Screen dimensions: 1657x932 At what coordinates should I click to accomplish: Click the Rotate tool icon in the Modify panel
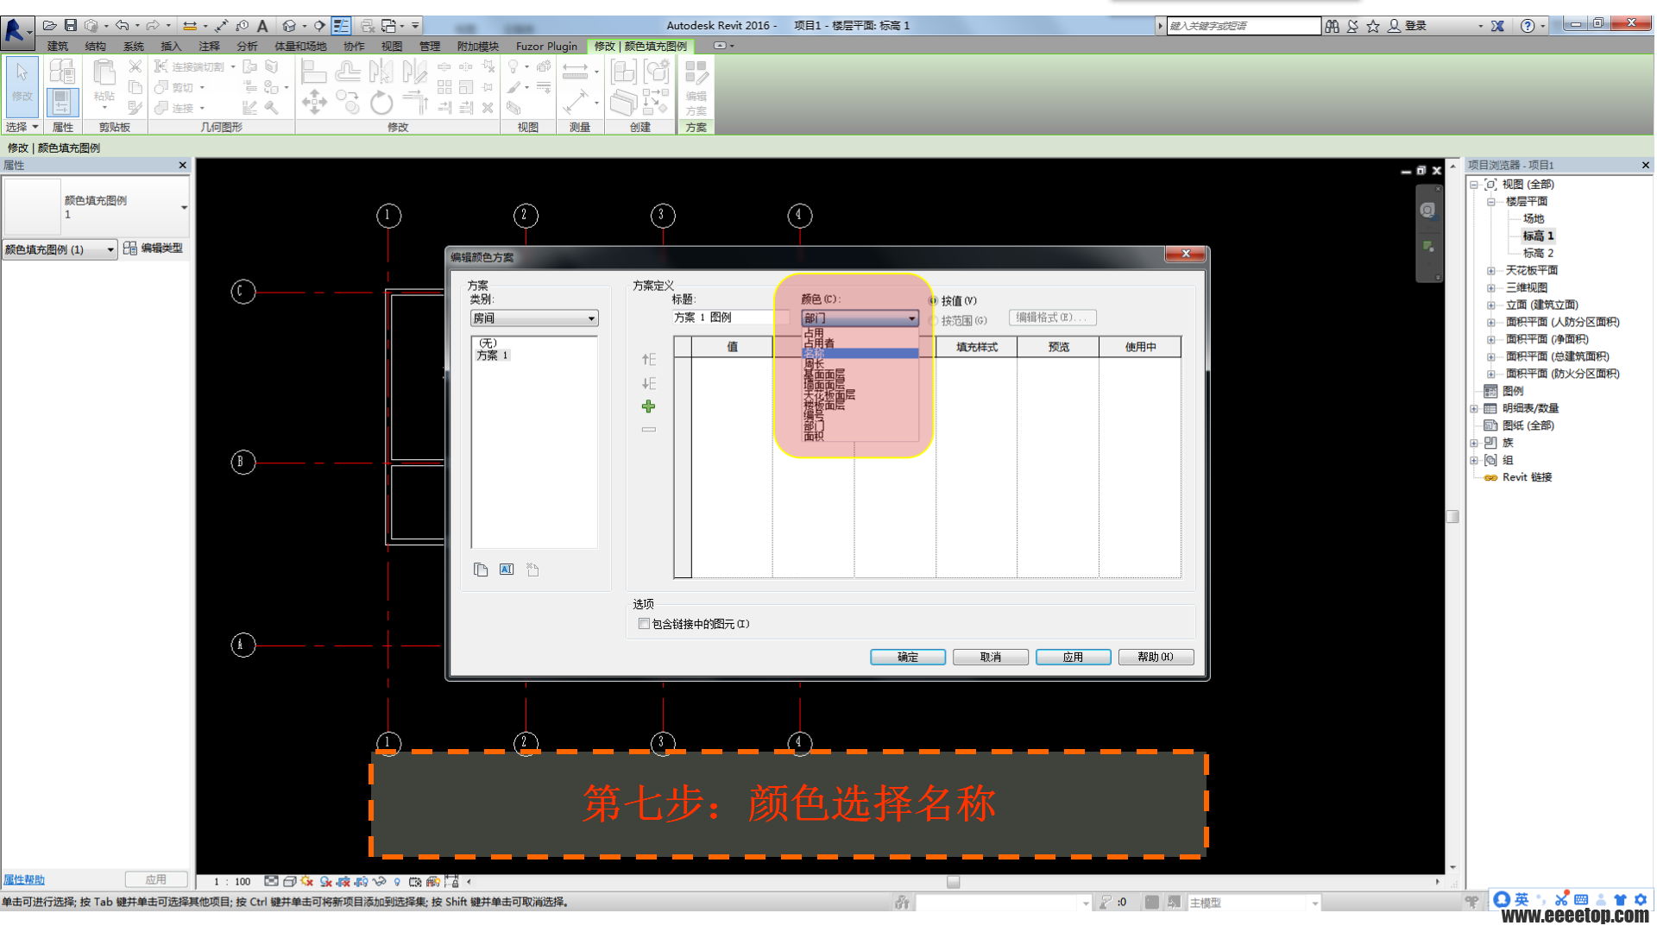click(381, 103)
